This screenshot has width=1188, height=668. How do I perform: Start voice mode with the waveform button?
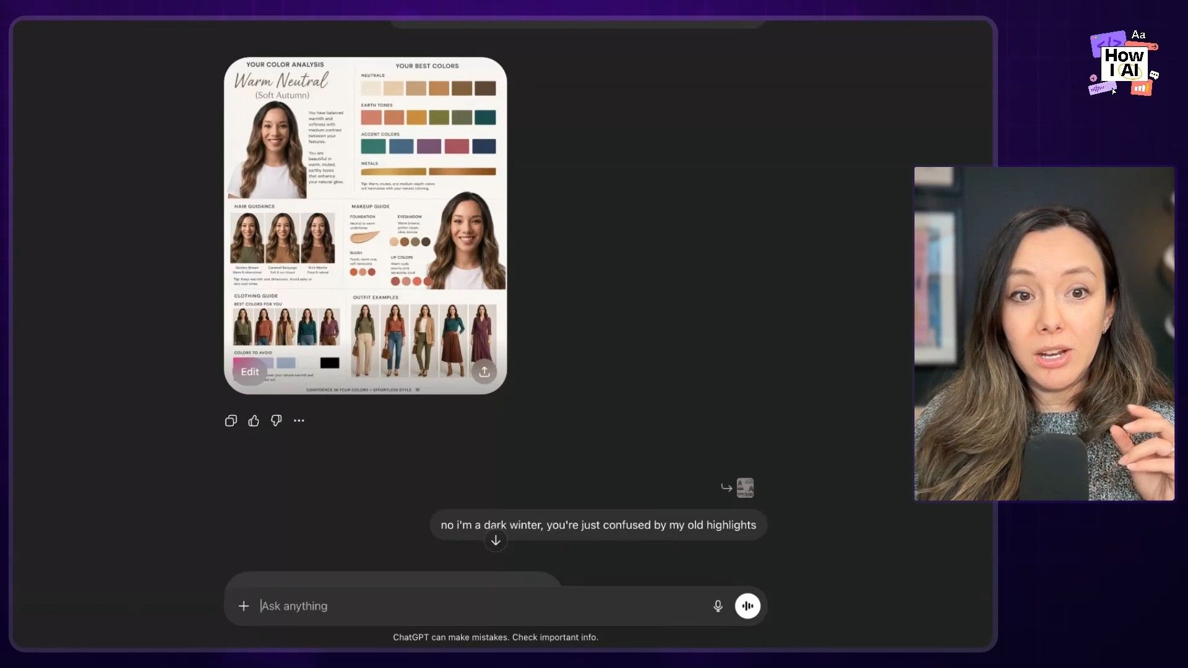[x=747, y=606]
